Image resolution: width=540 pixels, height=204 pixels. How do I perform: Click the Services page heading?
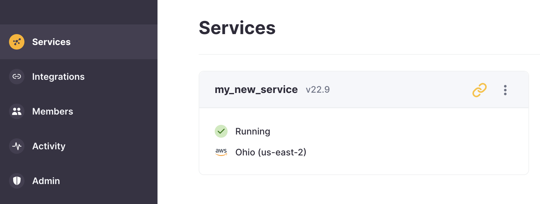[237, 28]
